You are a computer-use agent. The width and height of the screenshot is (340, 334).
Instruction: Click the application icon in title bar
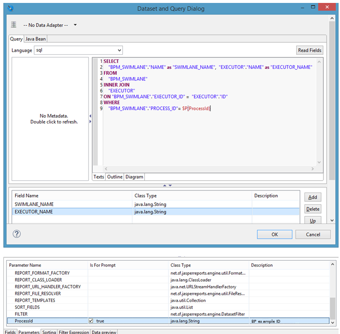(x=11, y=8)
